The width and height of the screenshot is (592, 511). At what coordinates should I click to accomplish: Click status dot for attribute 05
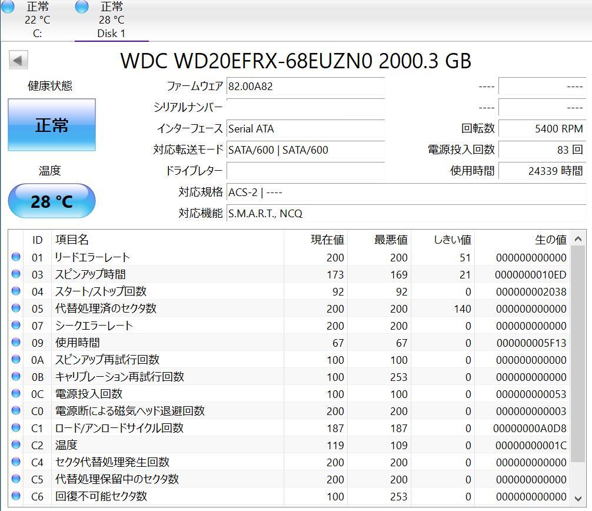pyautogui.click(x=16, y=308)
